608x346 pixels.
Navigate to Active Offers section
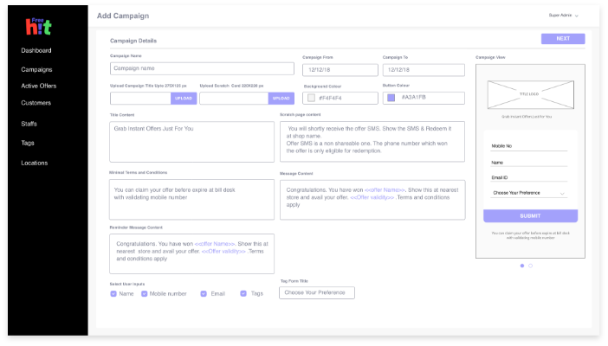(39, 86)
